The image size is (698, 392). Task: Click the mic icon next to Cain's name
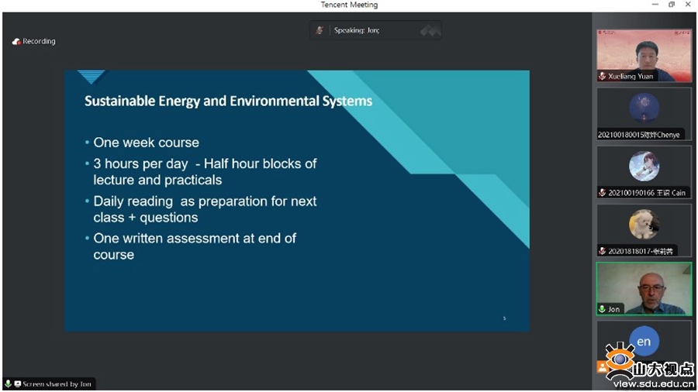click(602, 193)
